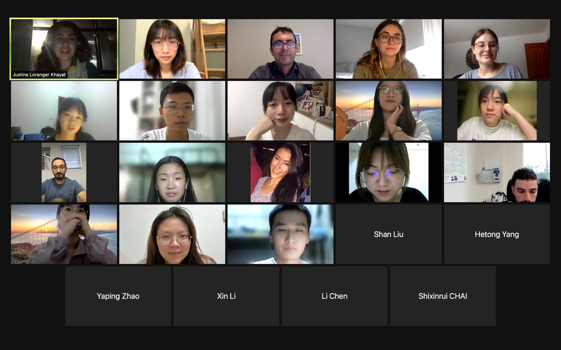
Task: Select video of man in suit with glasses
Action: click(x=280, y=49)
